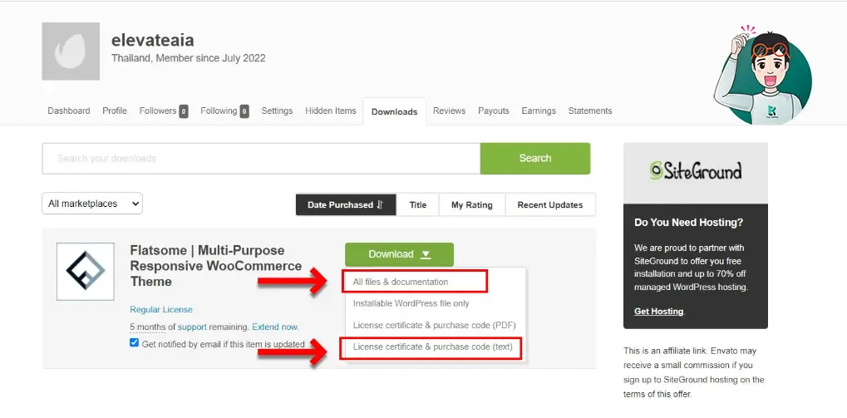The width and height of the screenshot is (847, 418).
Task: Sort by My Rating
Action: [471, 204]
